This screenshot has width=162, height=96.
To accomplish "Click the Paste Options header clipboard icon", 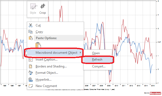I will [x=31, y=38].
